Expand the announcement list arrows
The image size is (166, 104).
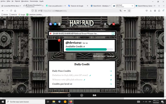pyautogui.click(x=113, y=34)
